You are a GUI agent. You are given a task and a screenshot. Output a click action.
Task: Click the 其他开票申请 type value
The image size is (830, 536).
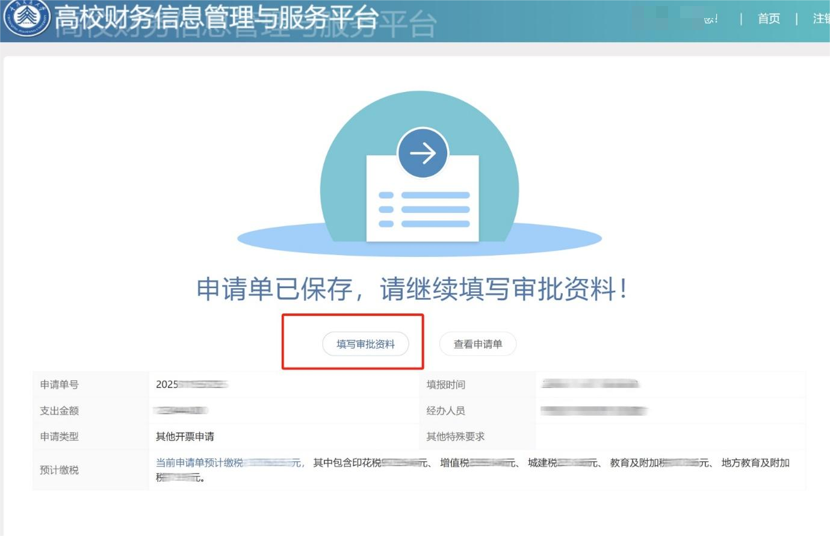point(185,437)
